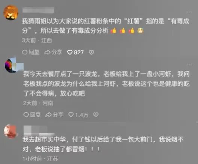Open more options for the first comment
Viewport: 198px width, 164px height.
189,12
